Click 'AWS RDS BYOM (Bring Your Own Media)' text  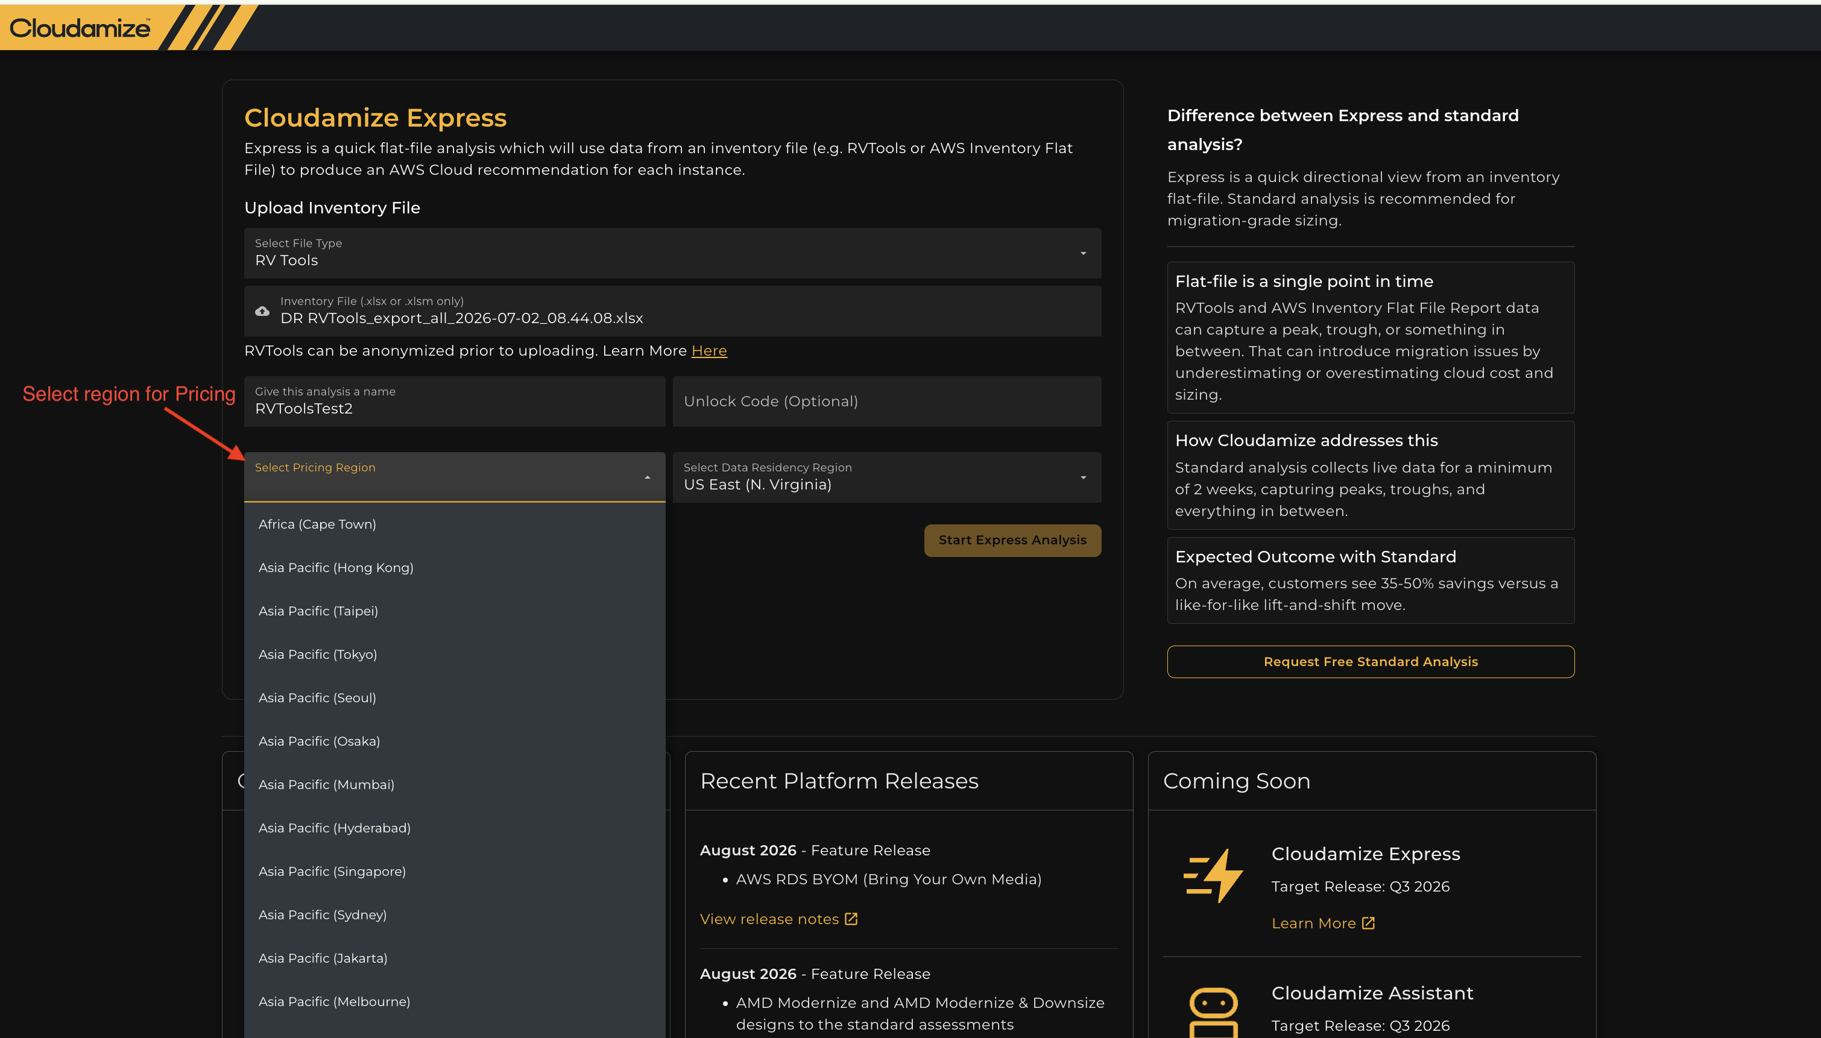tap(888, 879)
